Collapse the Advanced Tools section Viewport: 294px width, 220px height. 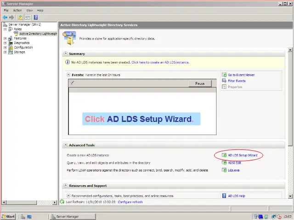(65, 145)
